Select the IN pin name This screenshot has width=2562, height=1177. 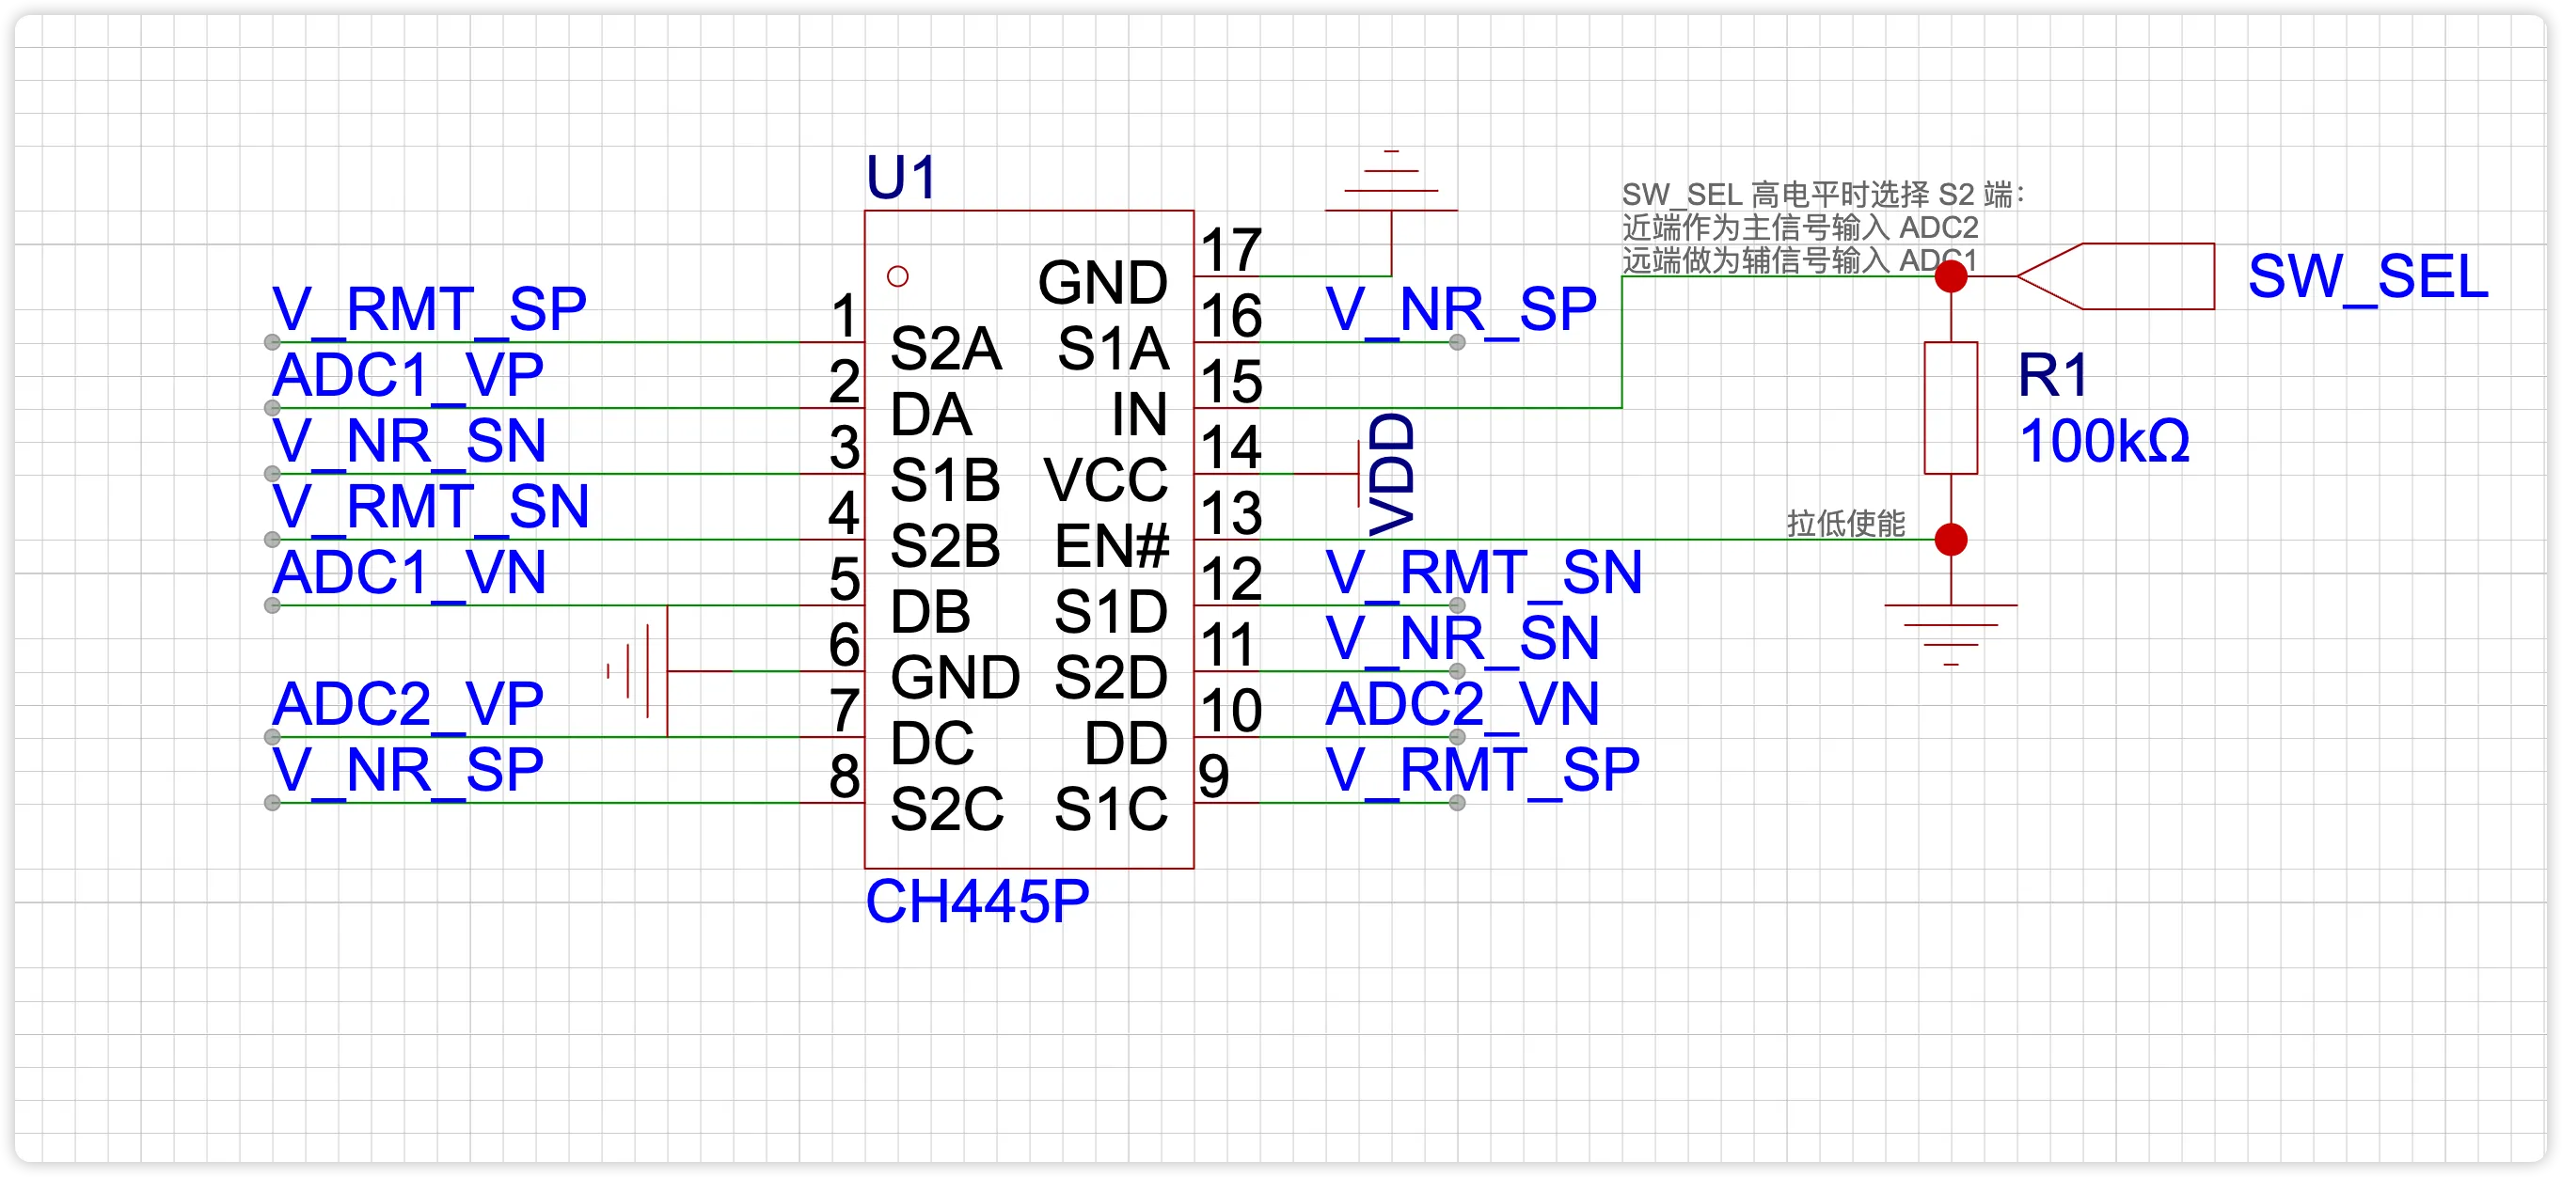(x=1139, y=415)
